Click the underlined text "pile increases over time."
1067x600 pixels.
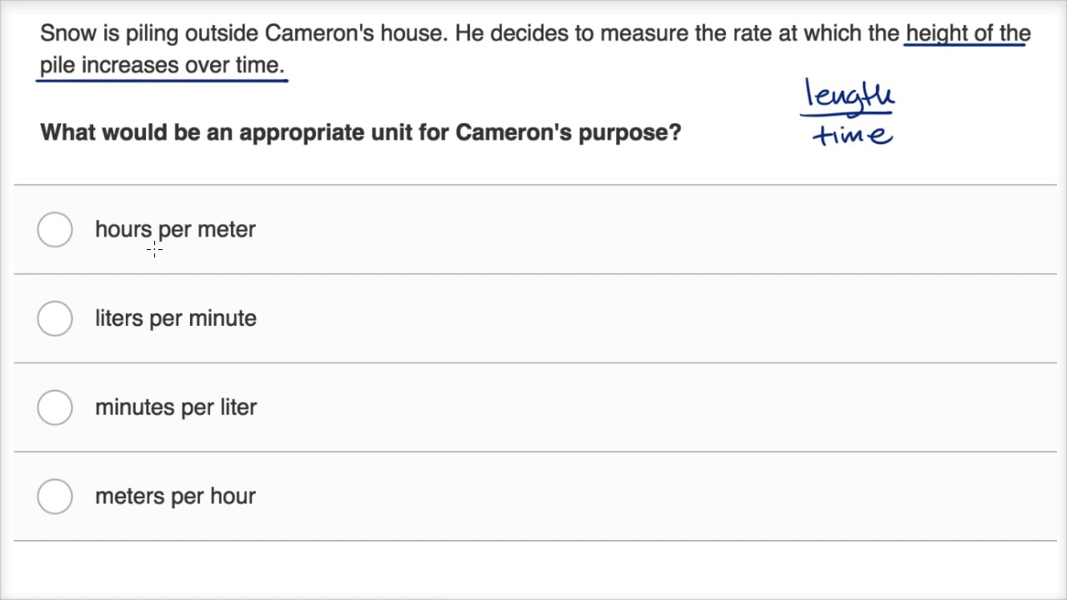coord(163,66)
